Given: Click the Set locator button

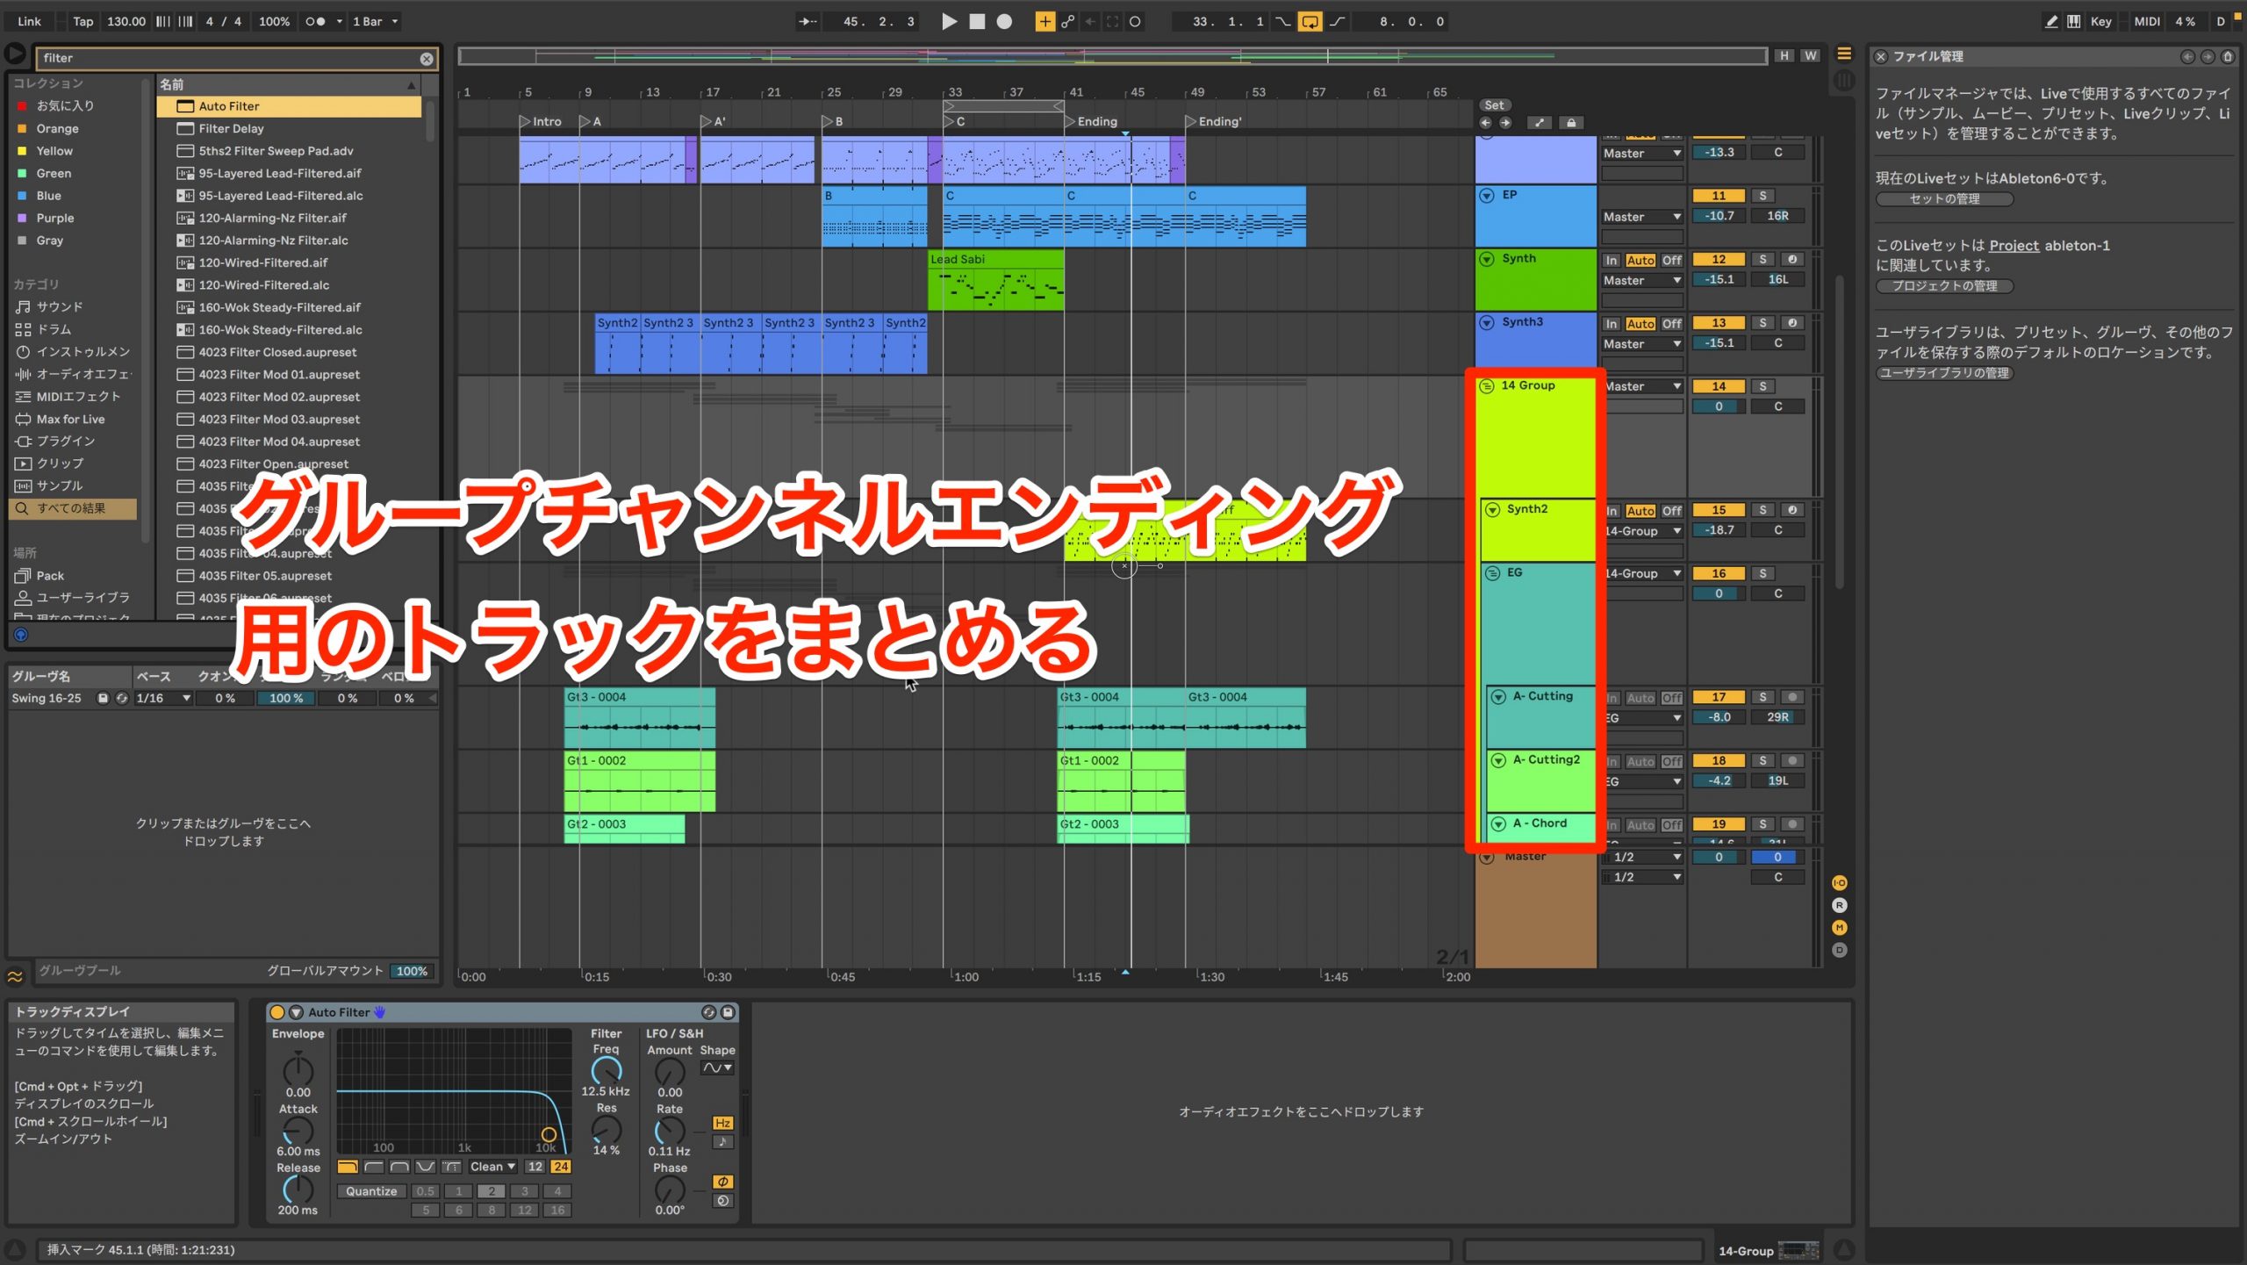Looking at the screenshot, I should click(1494, 104).
